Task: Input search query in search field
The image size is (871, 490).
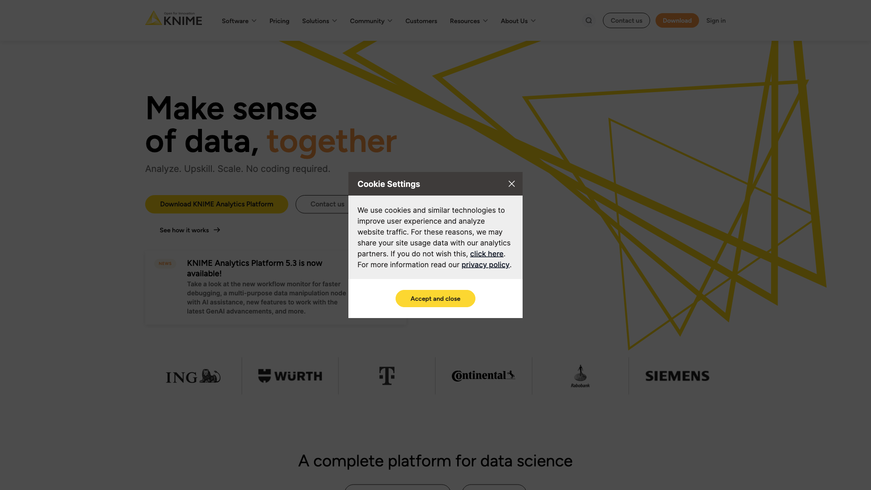Action: (x=589, y=20)
